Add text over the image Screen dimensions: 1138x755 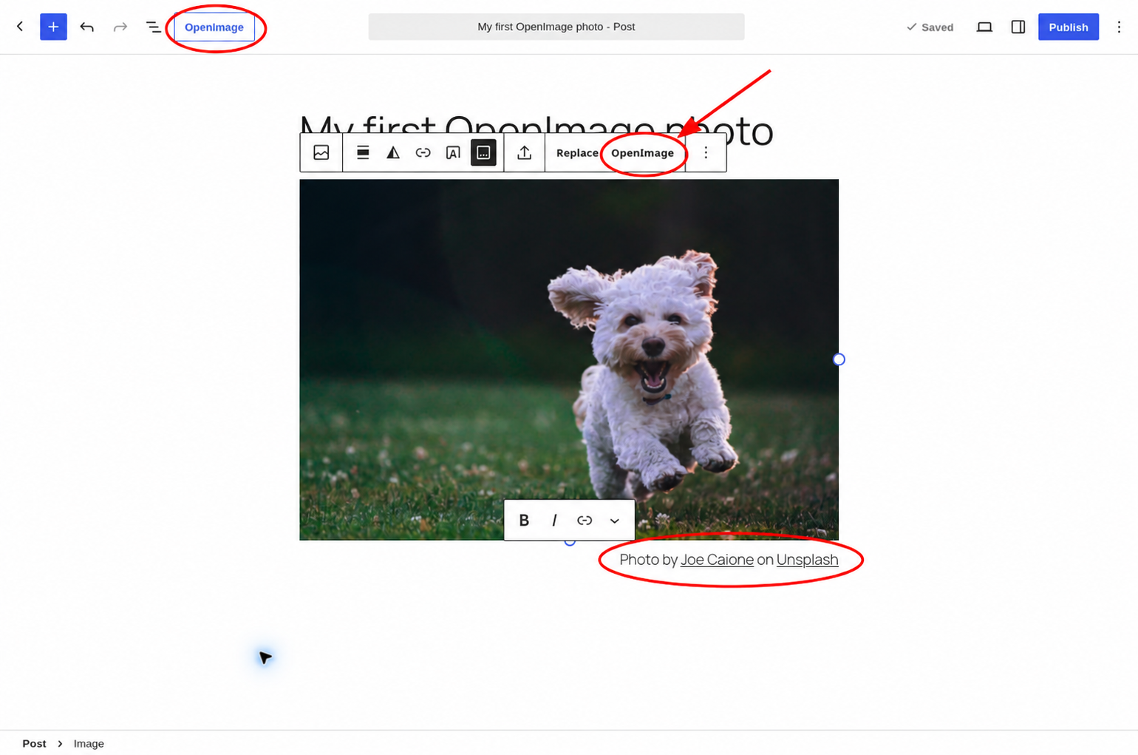pyautogui.click(x=453, y=152)
